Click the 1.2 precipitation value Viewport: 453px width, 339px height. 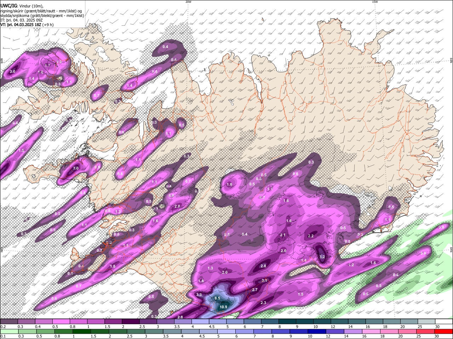[x=351, y=265]
